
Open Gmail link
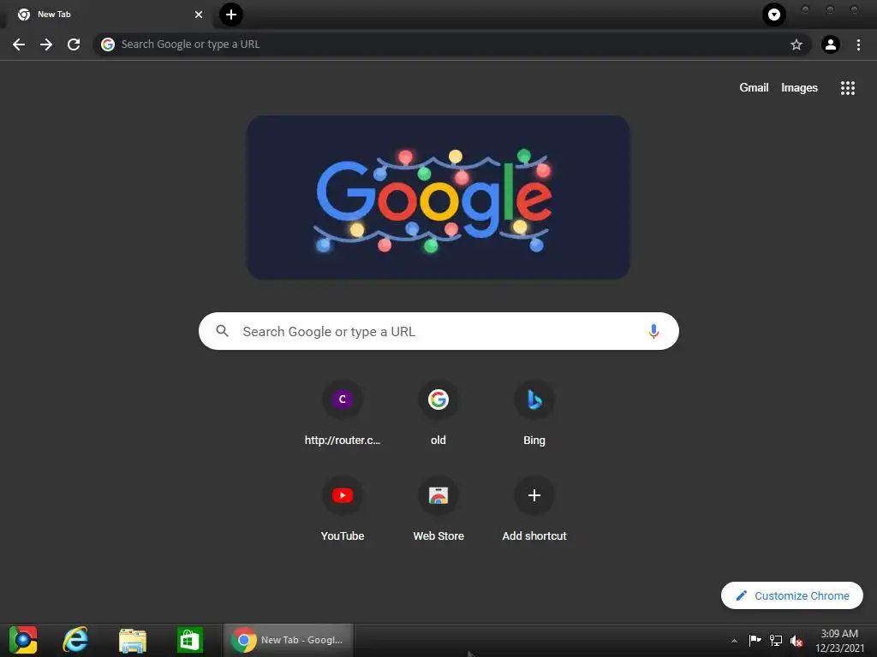point(754,88)
